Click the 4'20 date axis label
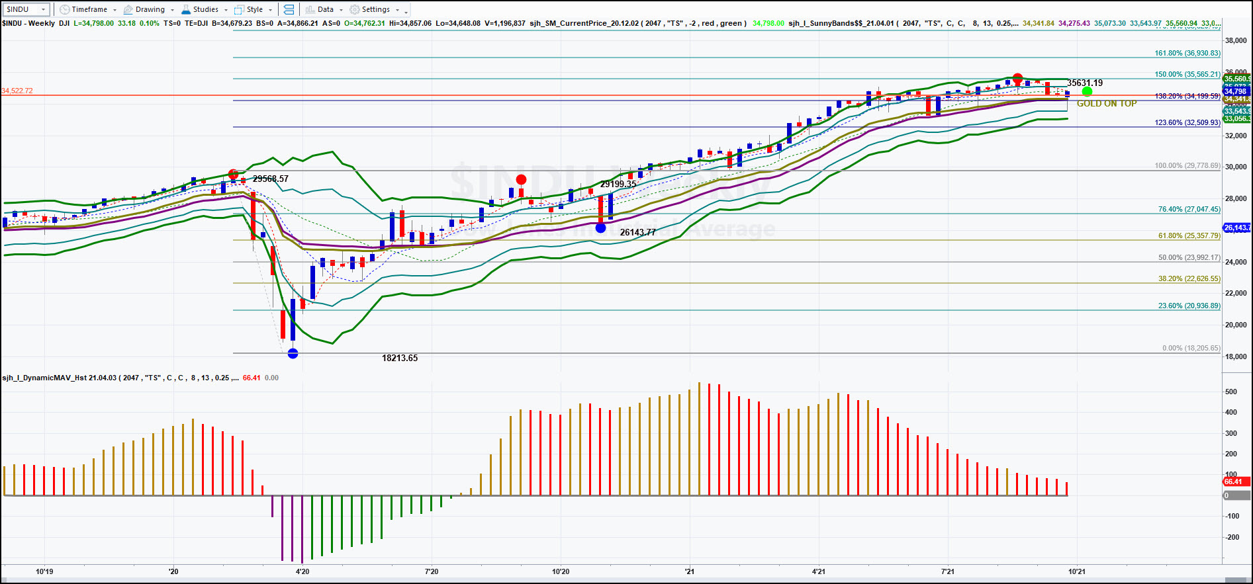This screenshot has height=584, width=1253. coord(302,571)
